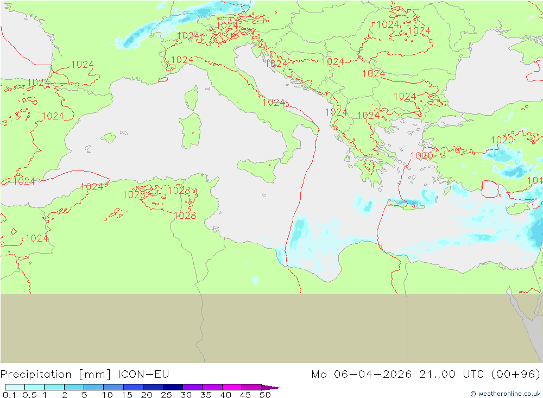
Task: Click the legend value '10'
Action: click(x=108, y=395)
